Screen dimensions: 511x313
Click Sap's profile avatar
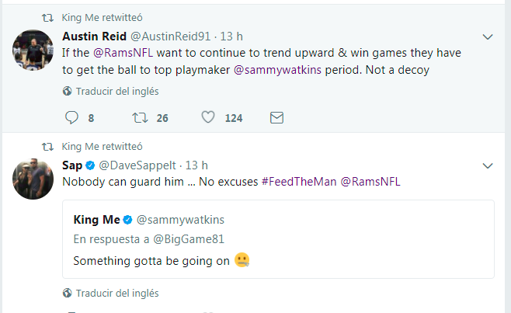coord(33,179)
